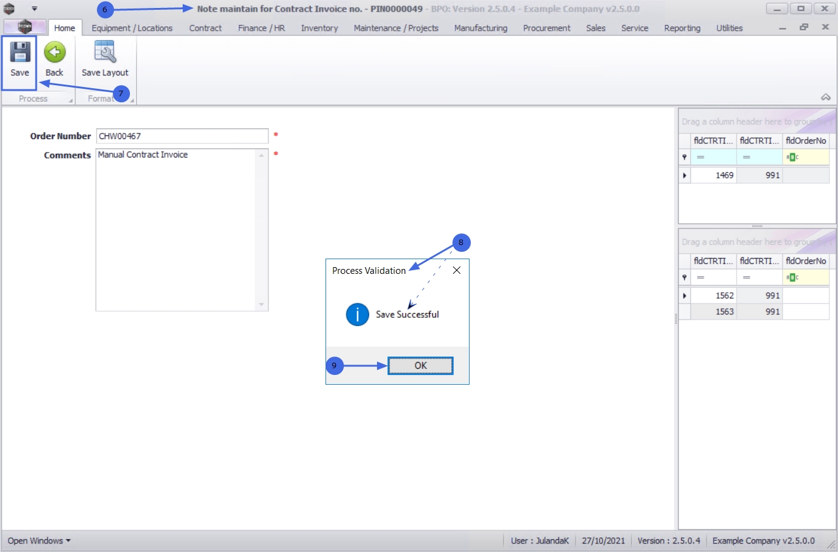Click the vertical splitter left of the grids
Screen dimensions: 838x552
coord(676,319)
